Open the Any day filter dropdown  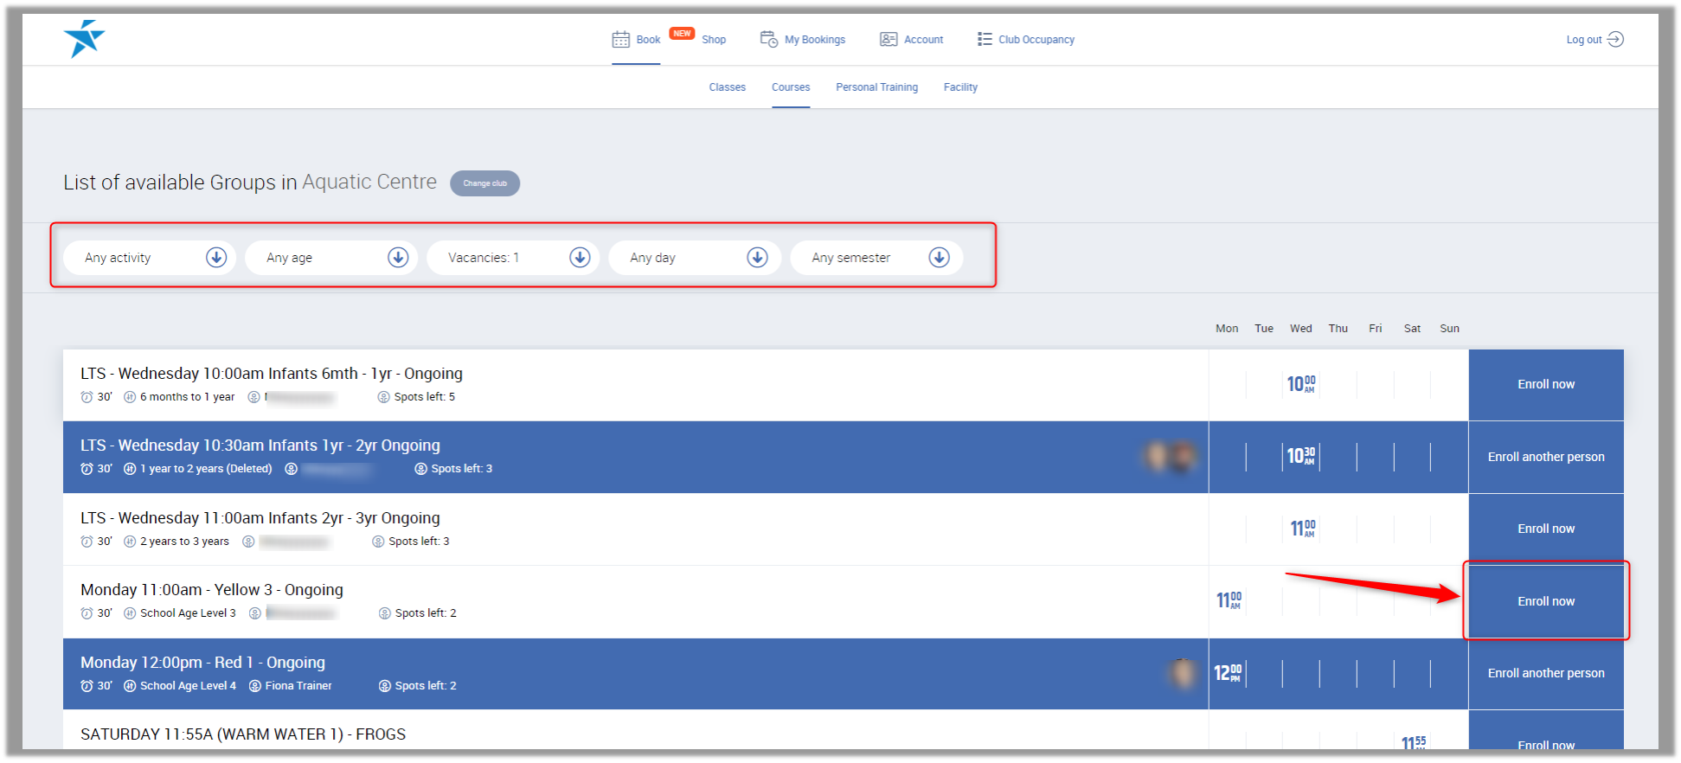pos(757,258)
